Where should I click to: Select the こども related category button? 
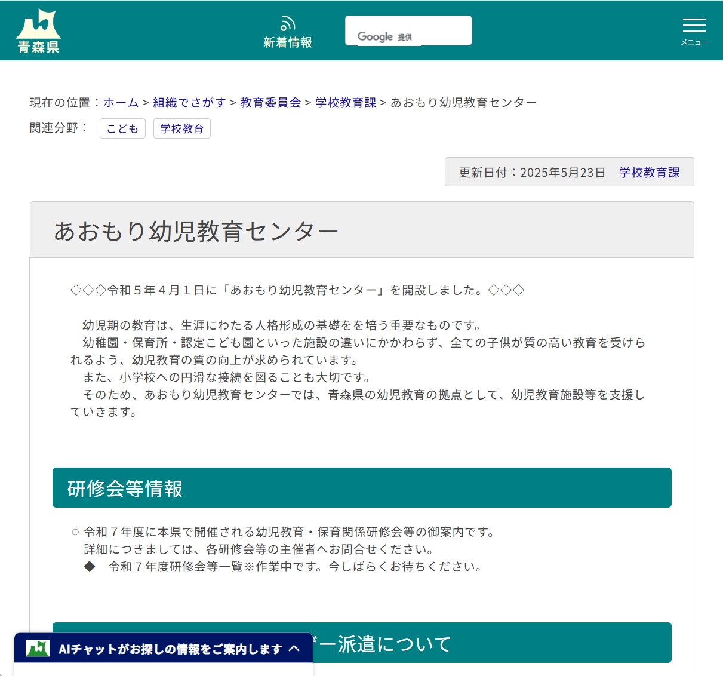click(122, 128)
